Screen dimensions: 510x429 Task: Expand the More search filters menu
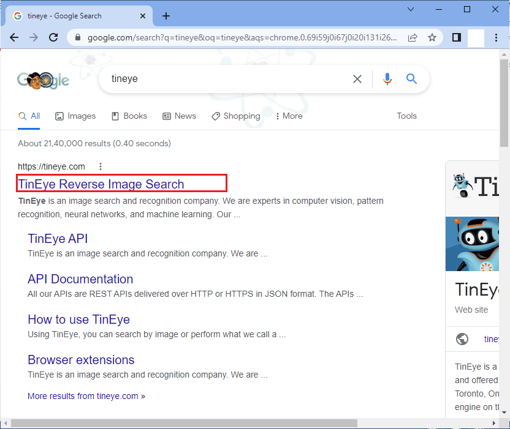coord(288,116)
